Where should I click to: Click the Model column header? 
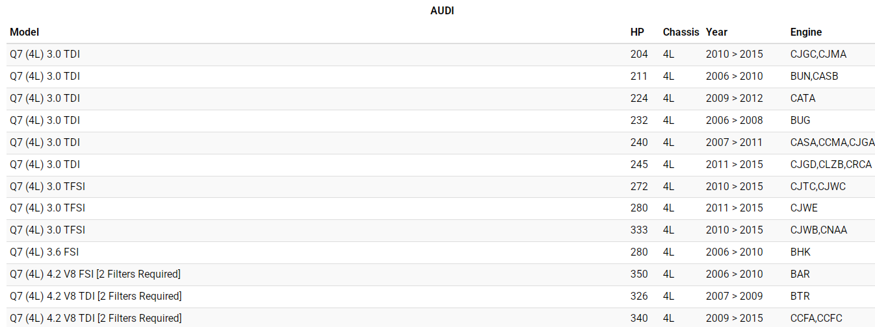click(x=25, y=32)
